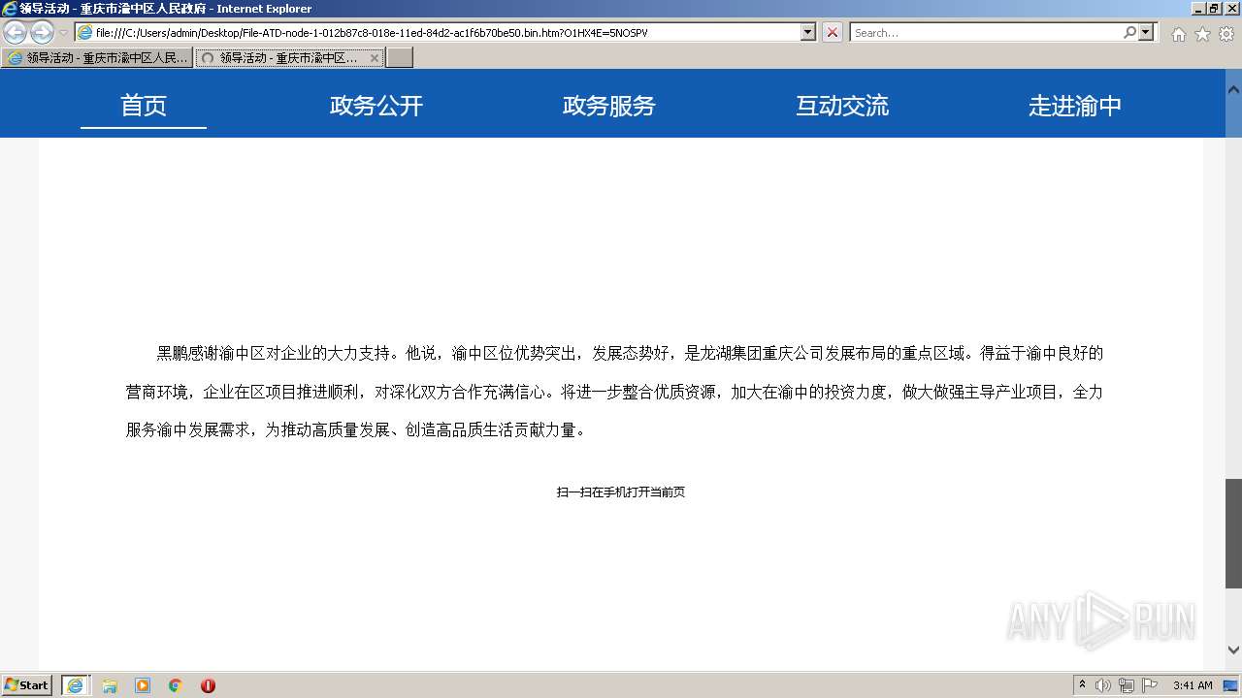Open 互动交流 in the site navigation
This screenshot has height=698, width=1242.
(842, 105)
